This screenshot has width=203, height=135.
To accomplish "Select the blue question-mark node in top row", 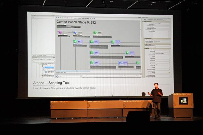I will (75, 32).
